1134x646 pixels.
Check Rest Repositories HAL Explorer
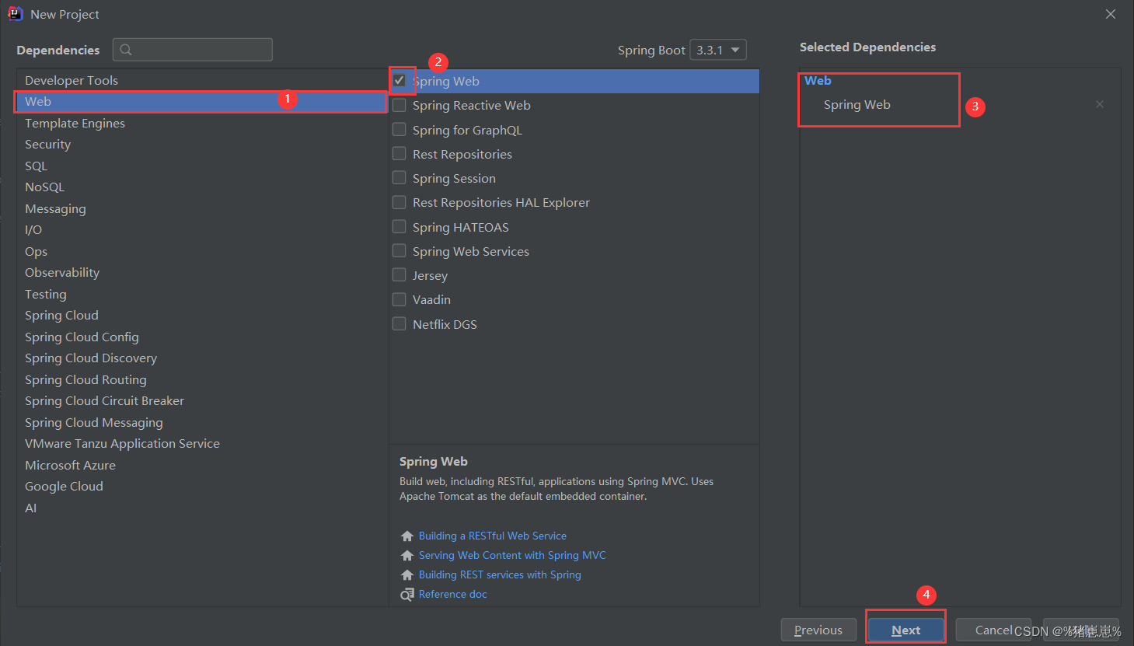(x=400, y=202)
